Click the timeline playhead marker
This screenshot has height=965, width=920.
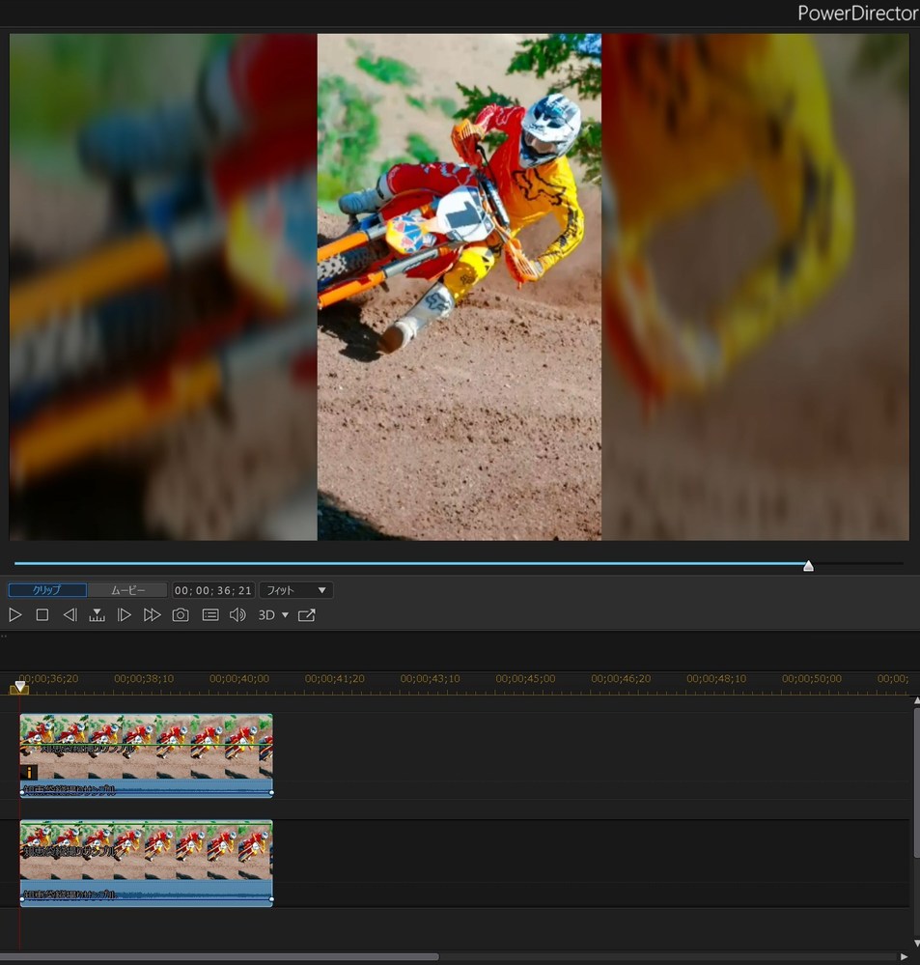tap(19, 687)
